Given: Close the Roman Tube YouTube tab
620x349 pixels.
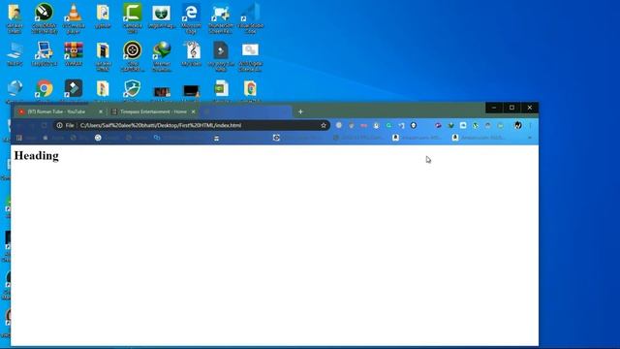Looking at the screenshot, I should (x=101, y=112).
